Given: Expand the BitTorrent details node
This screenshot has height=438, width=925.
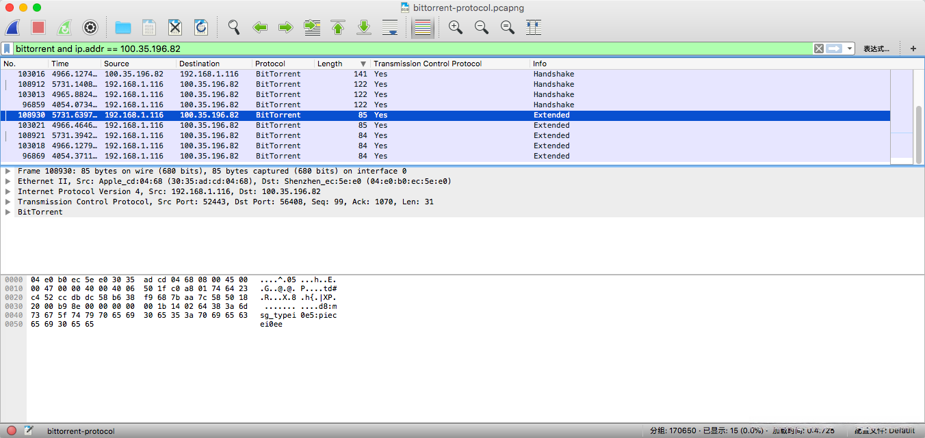Looking at the screenshot, I should click(8, 213).
